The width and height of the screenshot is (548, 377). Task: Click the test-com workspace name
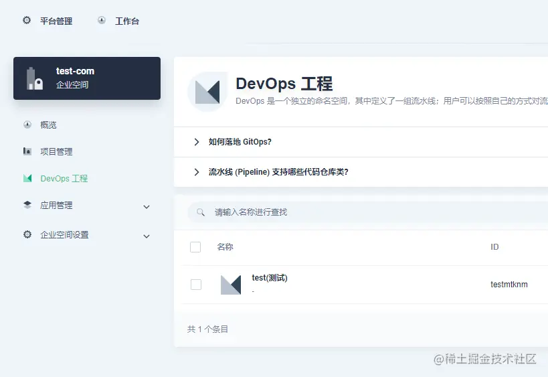click(75, 71)
